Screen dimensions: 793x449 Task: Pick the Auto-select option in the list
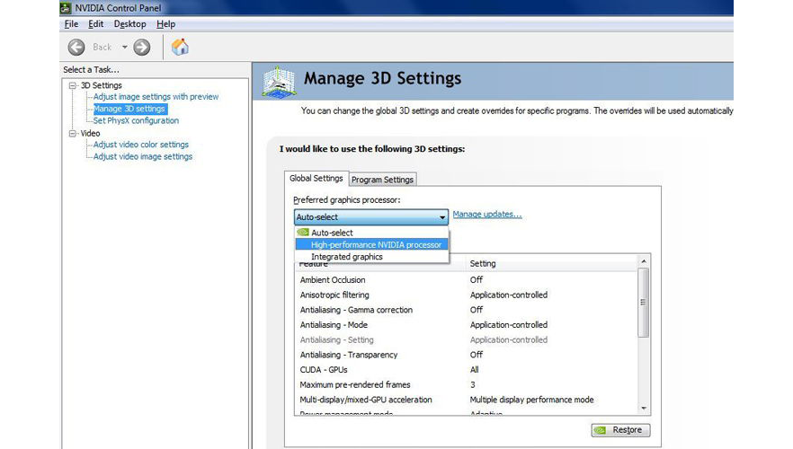click(332, 233)
